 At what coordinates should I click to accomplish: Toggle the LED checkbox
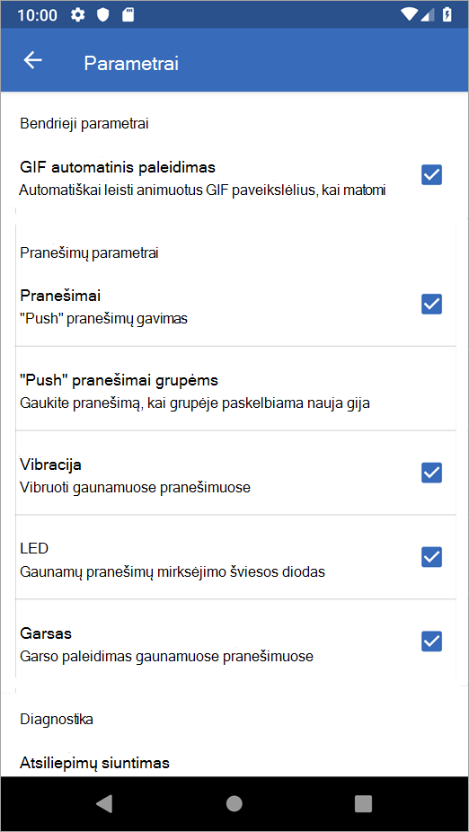tap(432, 557)
